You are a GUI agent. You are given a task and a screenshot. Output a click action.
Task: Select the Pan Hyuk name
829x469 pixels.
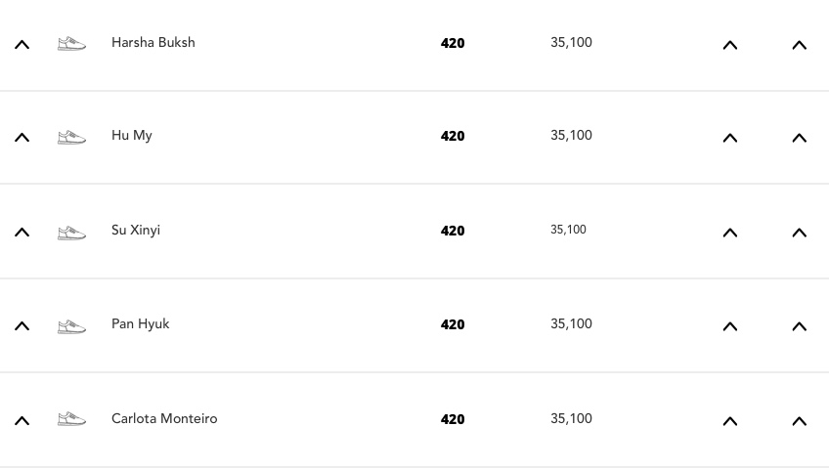click(x=140, y=324)
